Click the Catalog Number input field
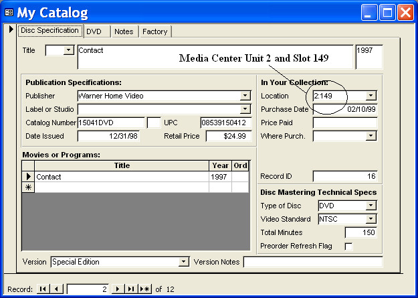Viewport: 418px width, 298px height. pos(111,123)
